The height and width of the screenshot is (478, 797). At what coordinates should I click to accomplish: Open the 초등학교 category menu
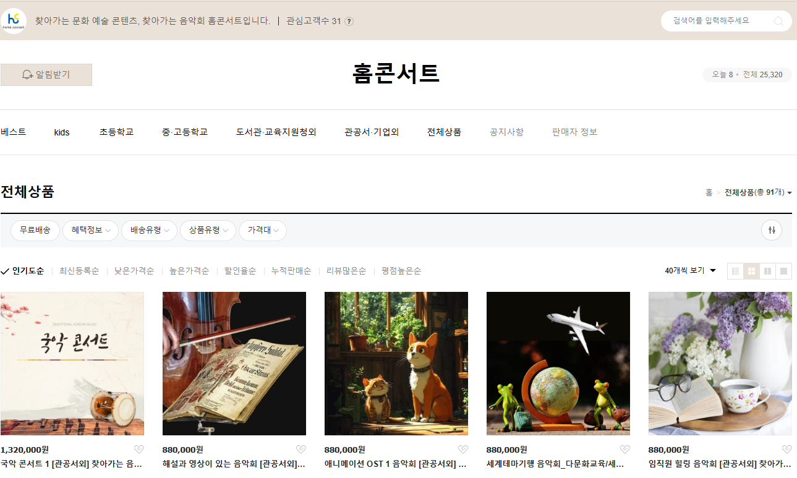(116, 132)
